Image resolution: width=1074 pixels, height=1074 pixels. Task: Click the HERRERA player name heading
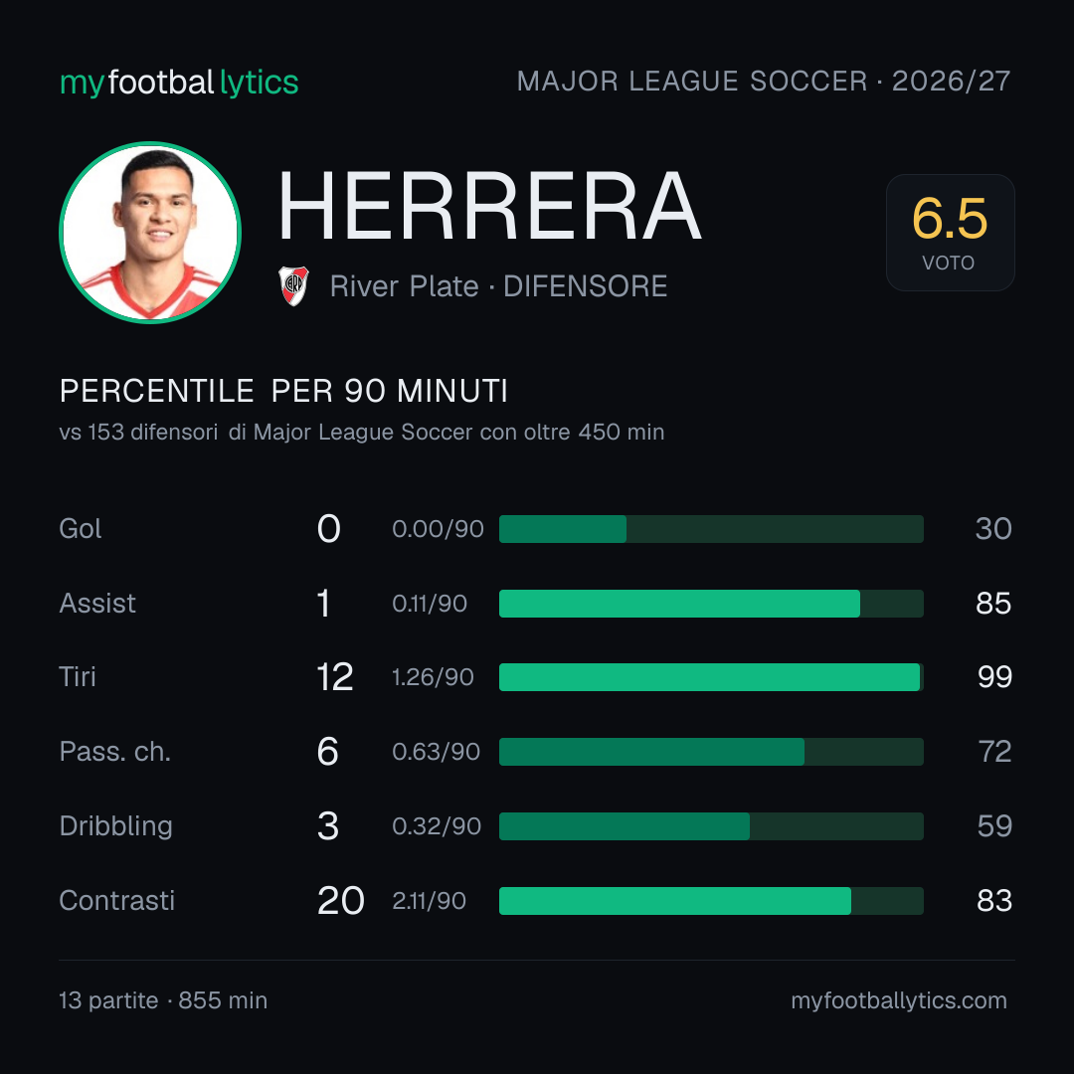click(x=489, y=206)
